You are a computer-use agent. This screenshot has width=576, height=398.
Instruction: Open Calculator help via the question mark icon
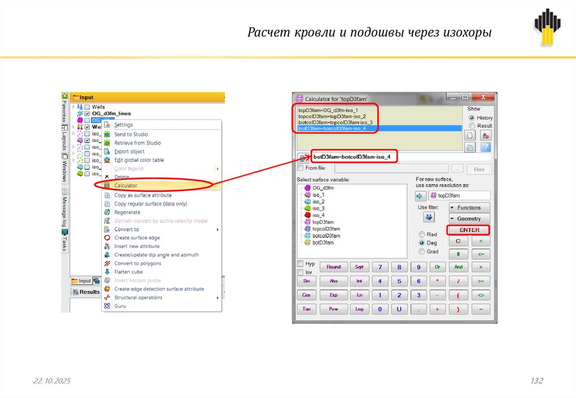tap(485, 148)
